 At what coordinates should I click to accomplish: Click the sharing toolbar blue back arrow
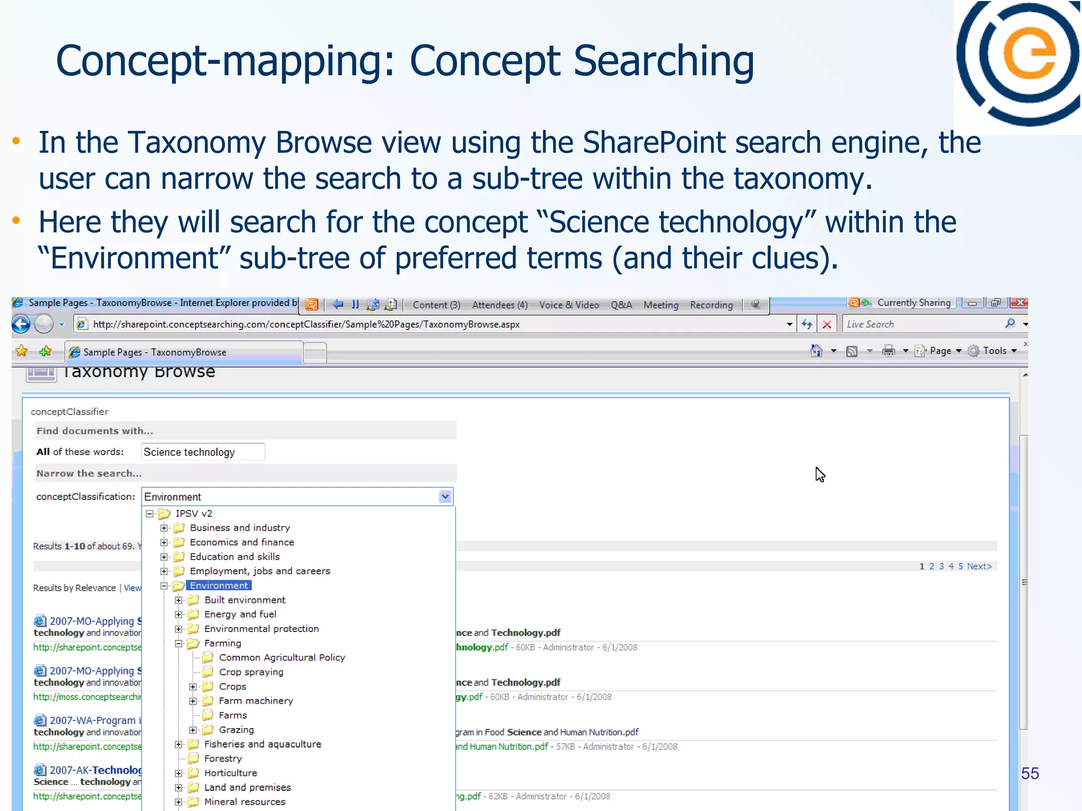tap(338, 304)
